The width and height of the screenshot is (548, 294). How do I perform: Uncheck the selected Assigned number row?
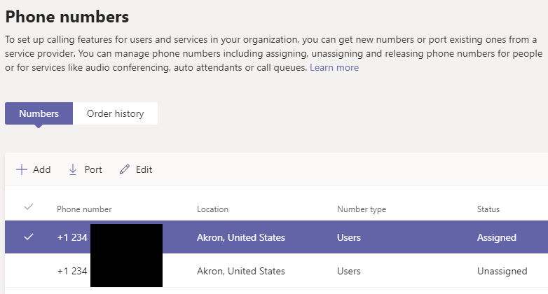(x=29, y=237)
